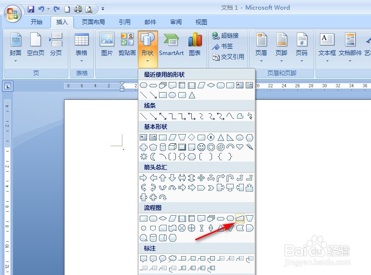Select the flowchart decision diamond
This screenshot has height=275, width=371.
pyautogui.click(x=163, y=219)
